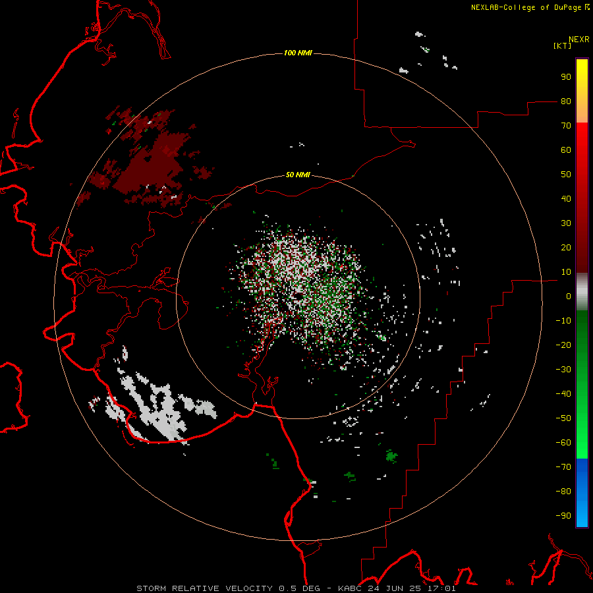Click the -60 value on the velocity scale
The height and width of the screenshot is (593, 593).
(563, 443)
